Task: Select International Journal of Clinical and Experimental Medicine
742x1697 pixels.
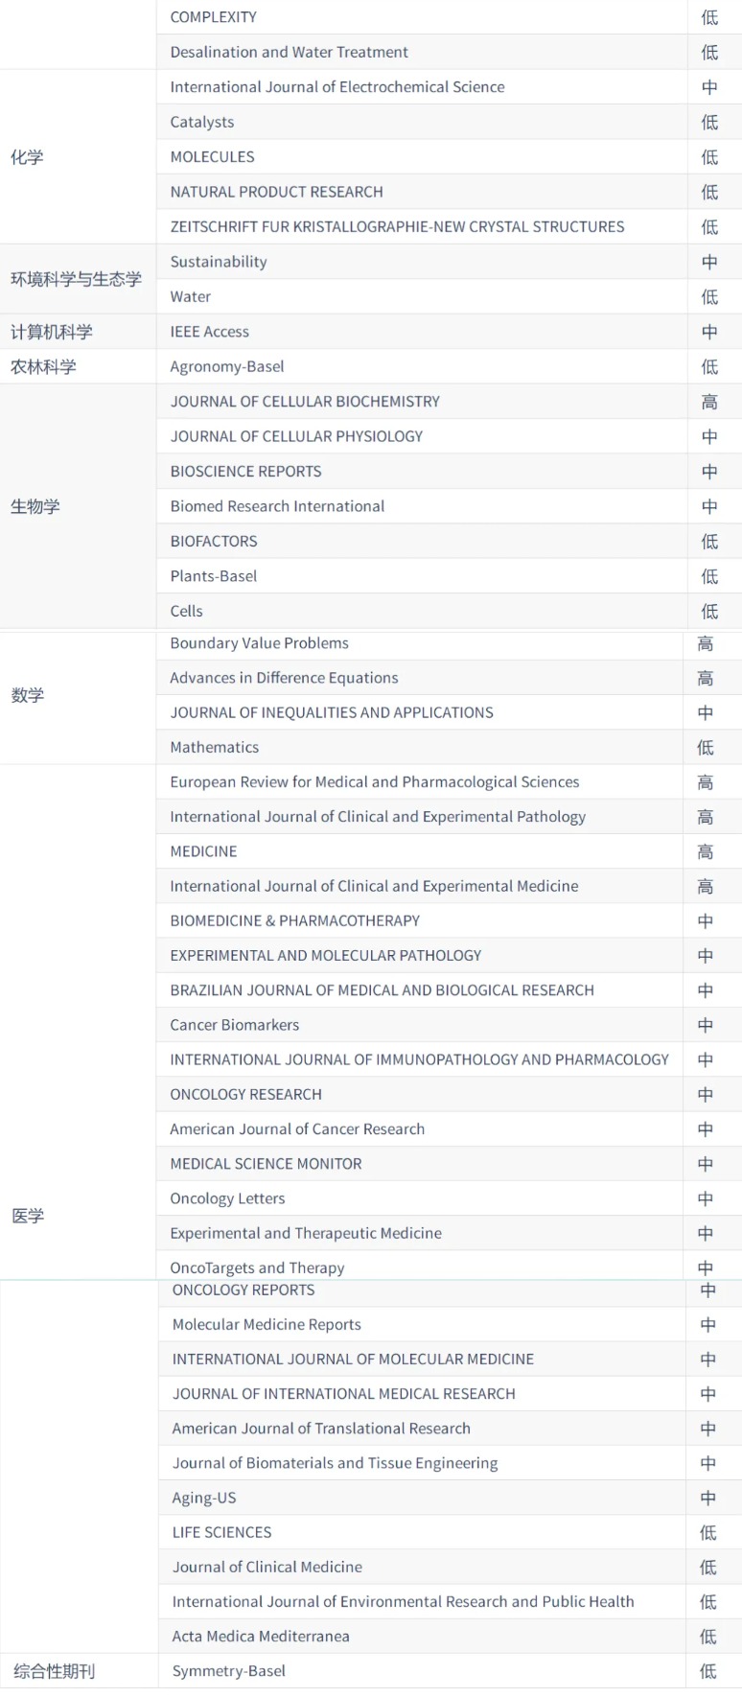Action: [x=374, y=887]
